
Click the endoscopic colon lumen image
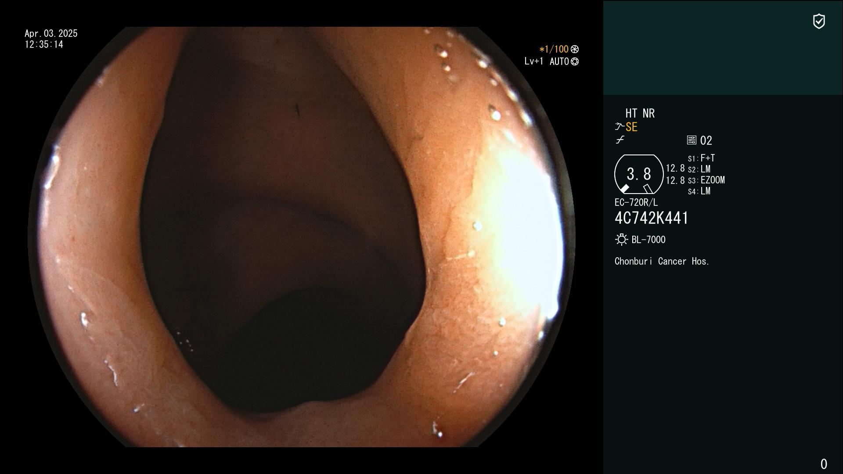[x=301, y=237]
